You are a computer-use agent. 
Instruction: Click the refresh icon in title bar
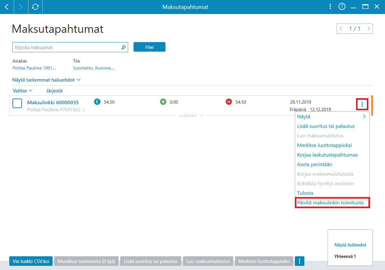(x=35, y=7)
